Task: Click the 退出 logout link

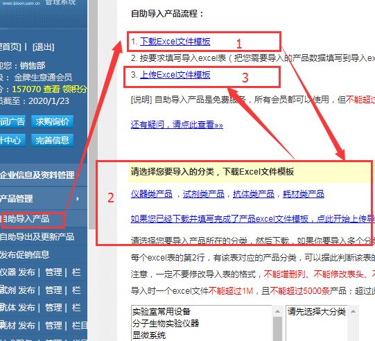Action: click(43, 47)
